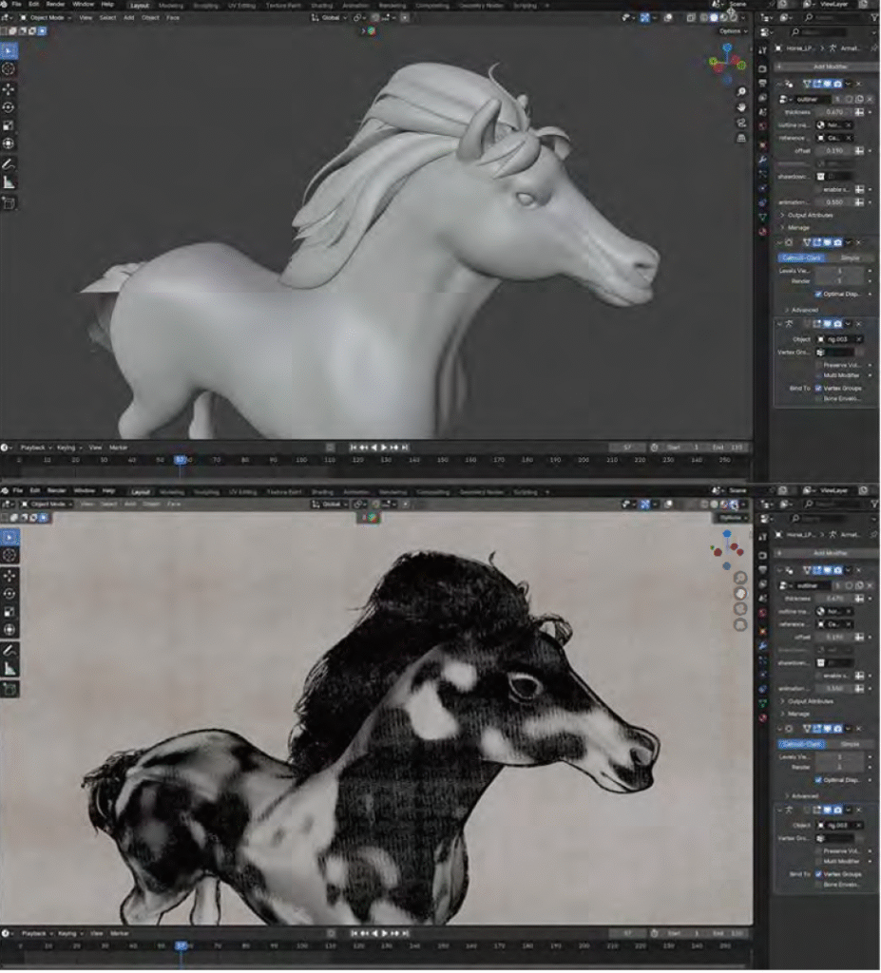Select the Simple subdivision type in the upper window
This screenshot has height=973, width=881.
pyautogui.click(x=849, y=258)
